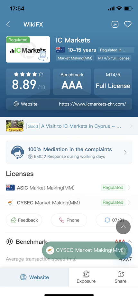Select the Benchmark AAA tile
The width and height of the screenshot is (138, 299).
coord(72,82)
